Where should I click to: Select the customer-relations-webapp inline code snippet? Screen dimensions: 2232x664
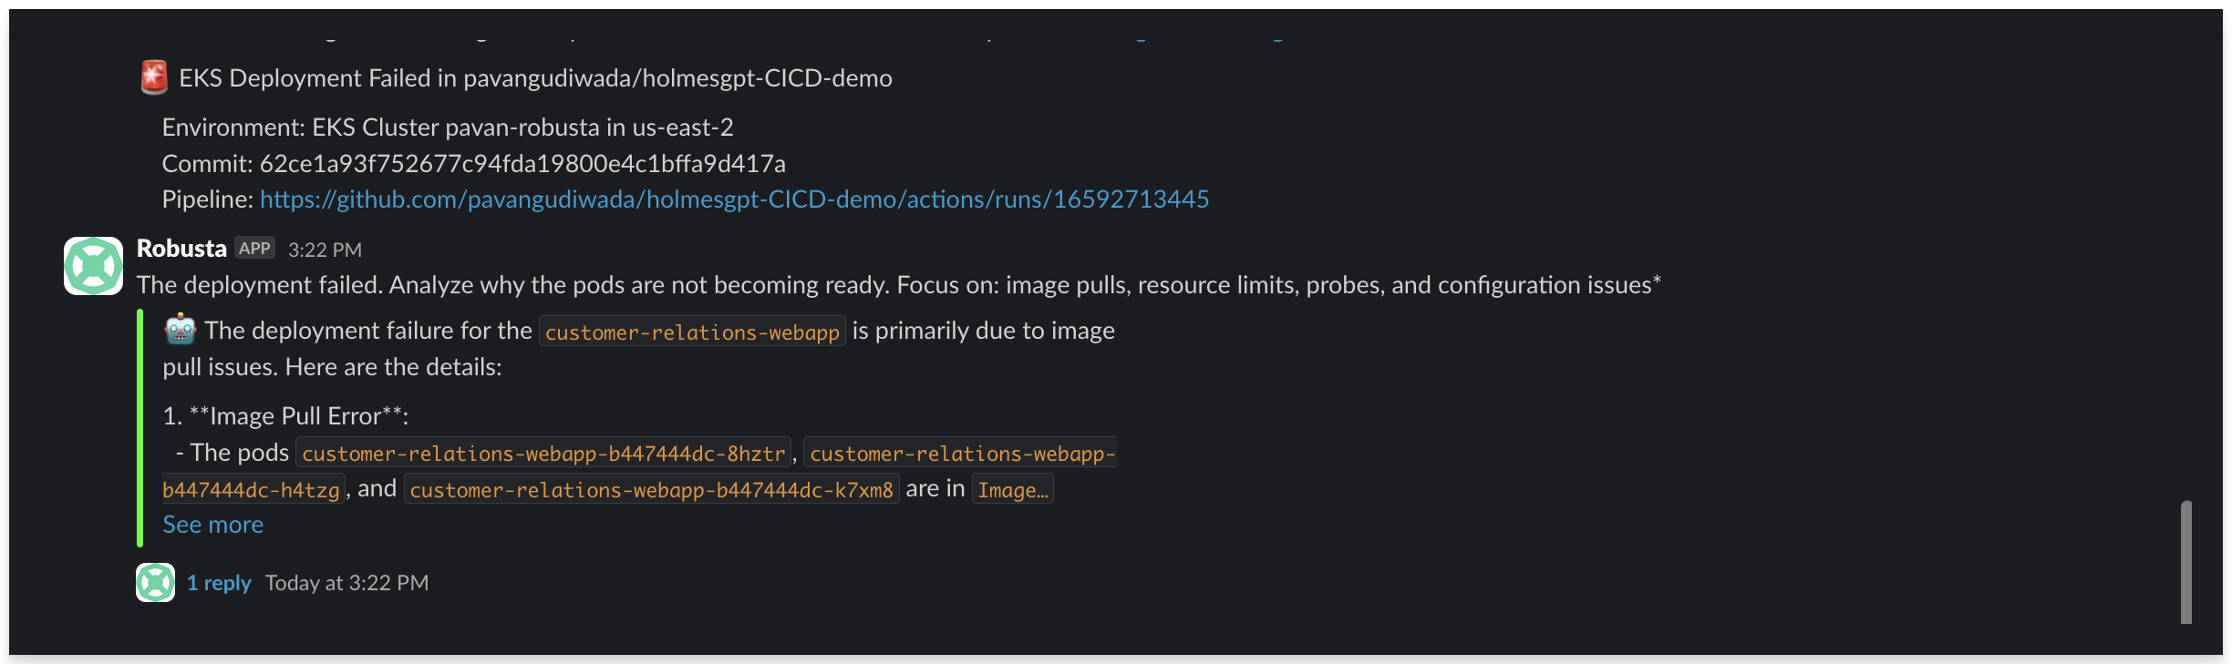tap(691, 332)
